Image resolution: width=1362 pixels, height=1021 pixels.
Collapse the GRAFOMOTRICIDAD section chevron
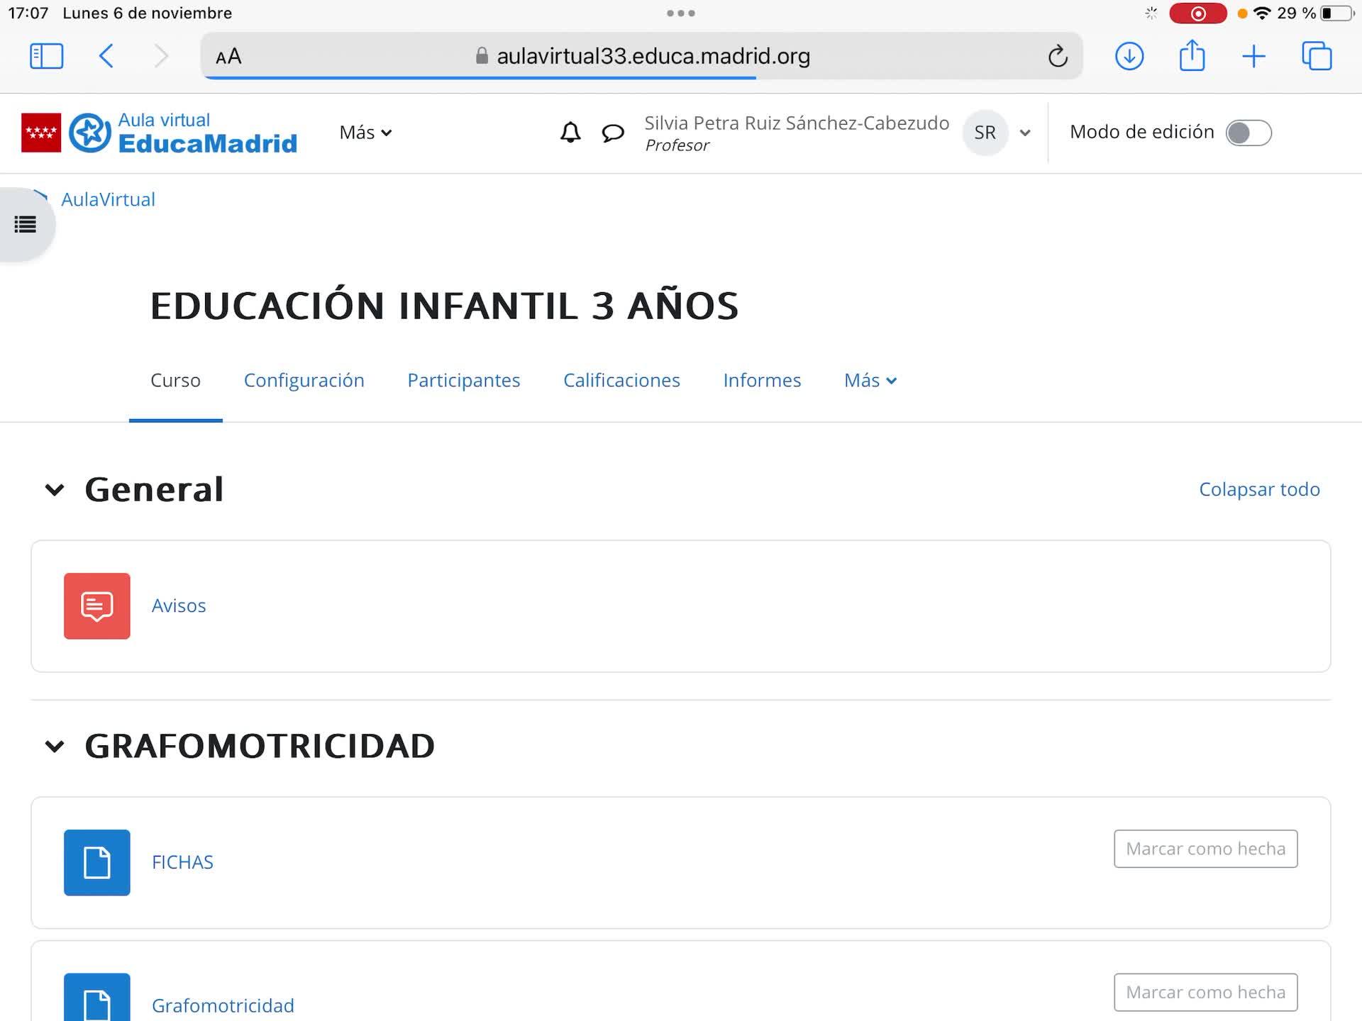tap(55, 747)
